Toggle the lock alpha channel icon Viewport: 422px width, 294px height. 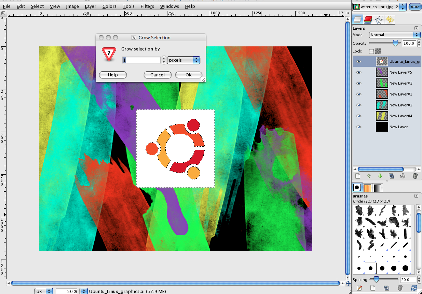(x=378, y=51)
